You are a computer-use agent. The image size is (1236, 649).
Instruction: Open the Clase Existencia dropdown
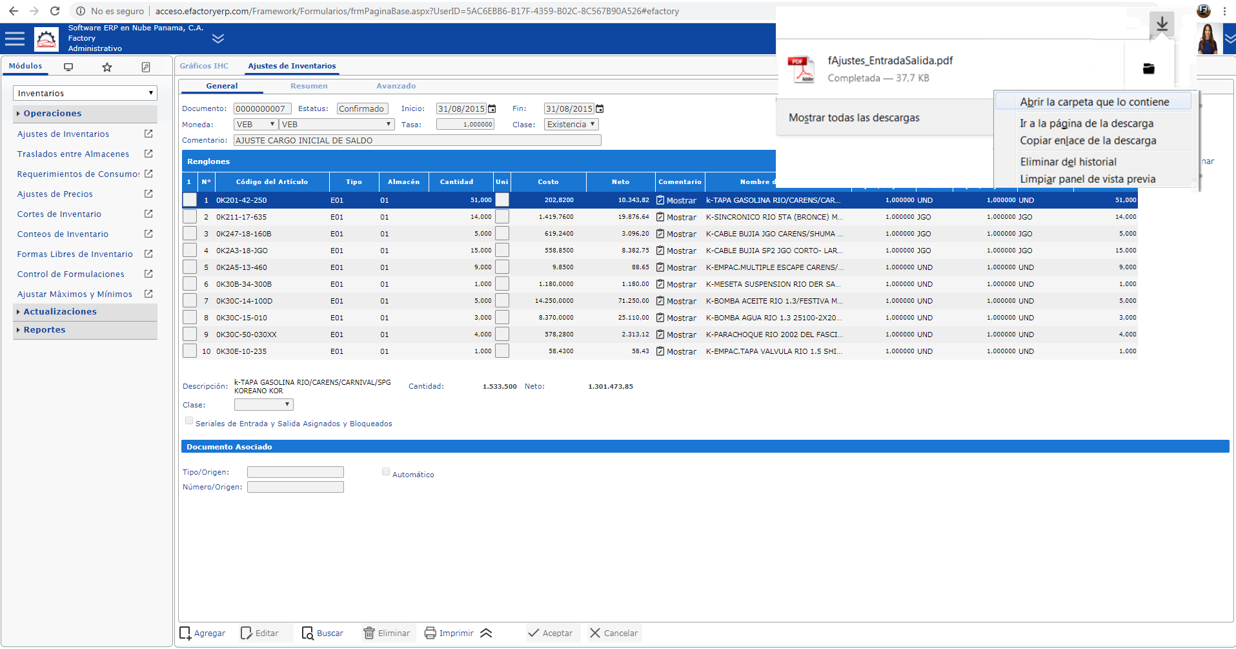(x=571, y=125)
